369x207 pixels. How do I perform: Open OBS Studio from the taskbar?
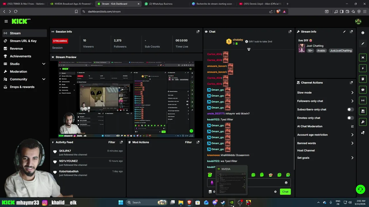[x=240, y=202]
